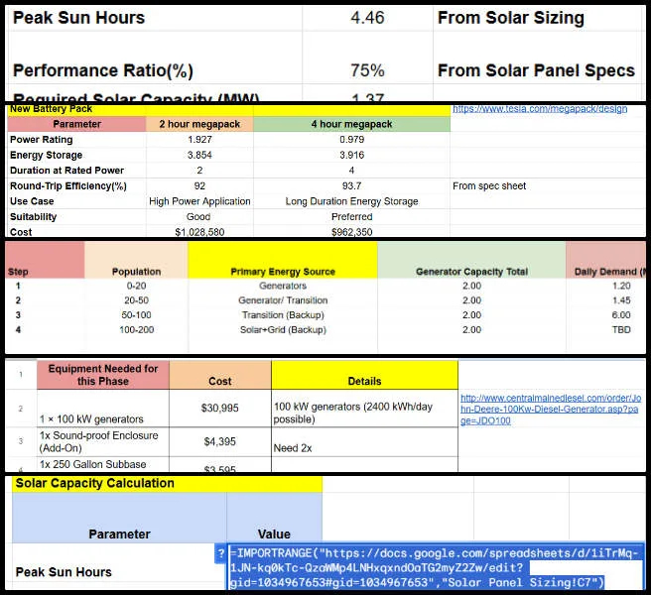Select the 1.20 daily demand cell
The height and width of the screenshot is (595, 651).
pos(605,286)
